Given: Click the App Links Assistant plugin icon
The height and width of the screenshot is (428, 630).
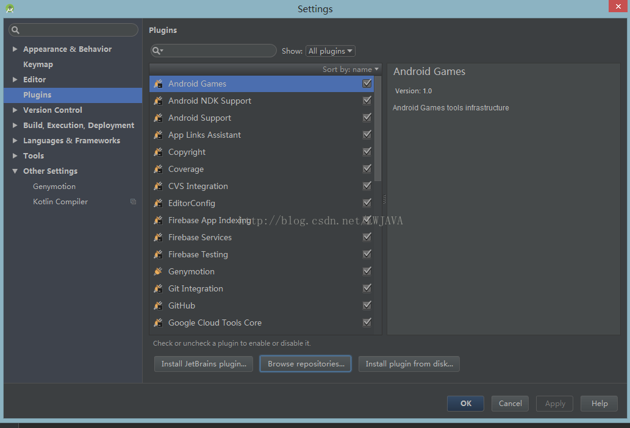Looking at the screenshot, I should (x=159, y=135).
